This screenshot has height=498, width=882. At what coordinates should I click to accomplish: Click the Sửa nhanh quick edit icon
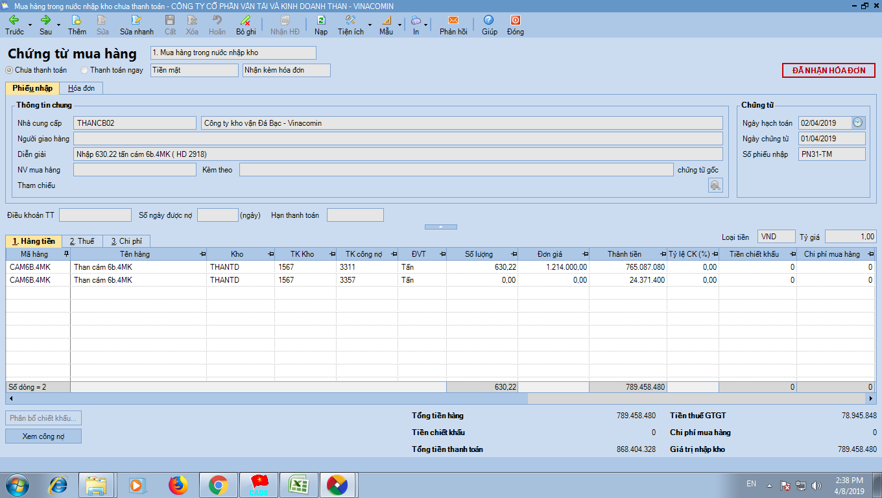(x=136, y=20)
